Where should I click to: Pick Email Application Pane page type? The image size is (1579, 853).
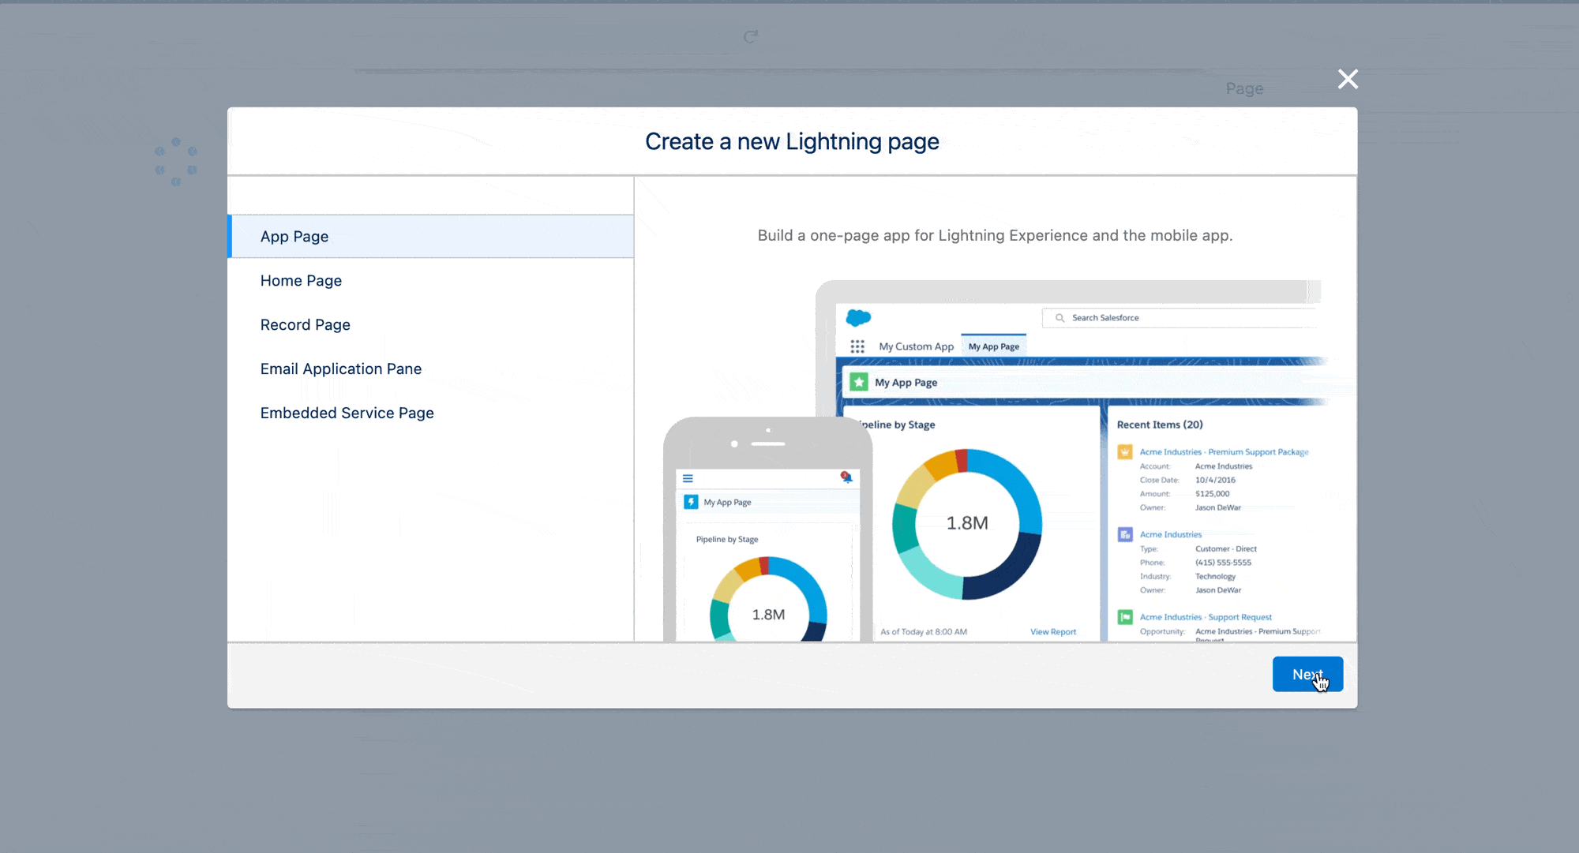pyautogui.click(x=430, y=369)
